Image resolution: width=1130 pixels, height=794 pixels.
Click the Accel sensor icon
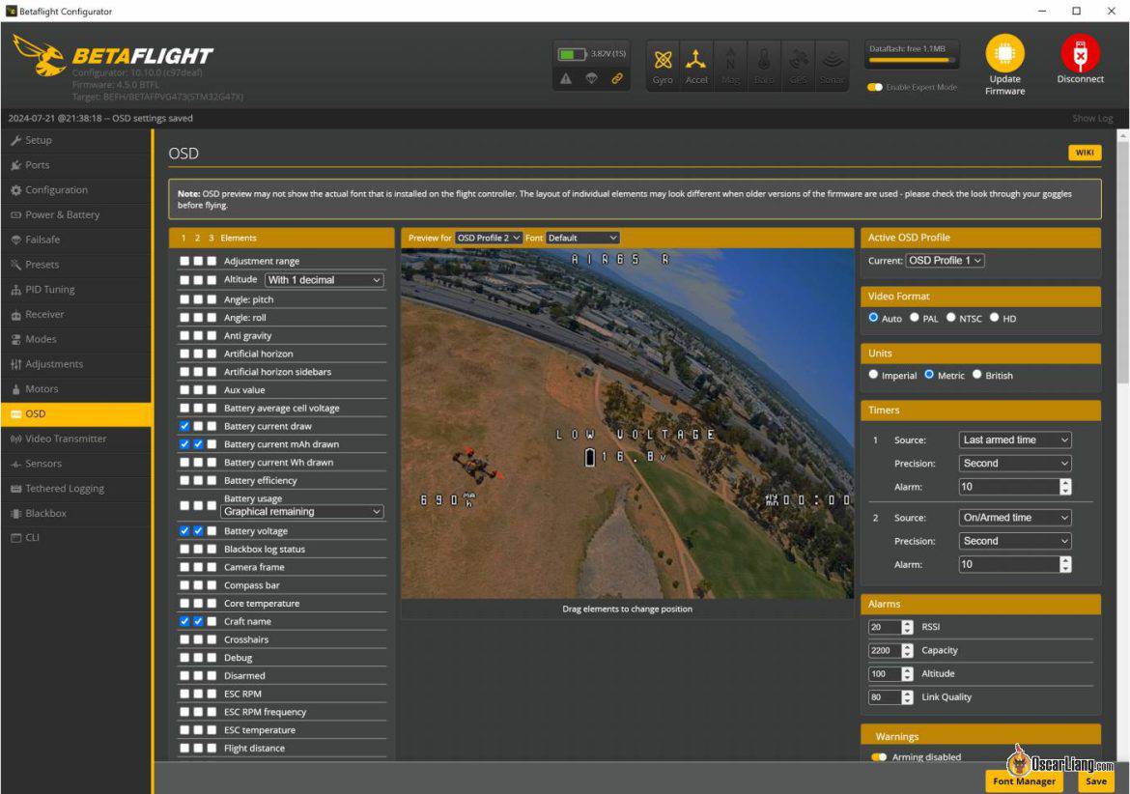[695, 60]
